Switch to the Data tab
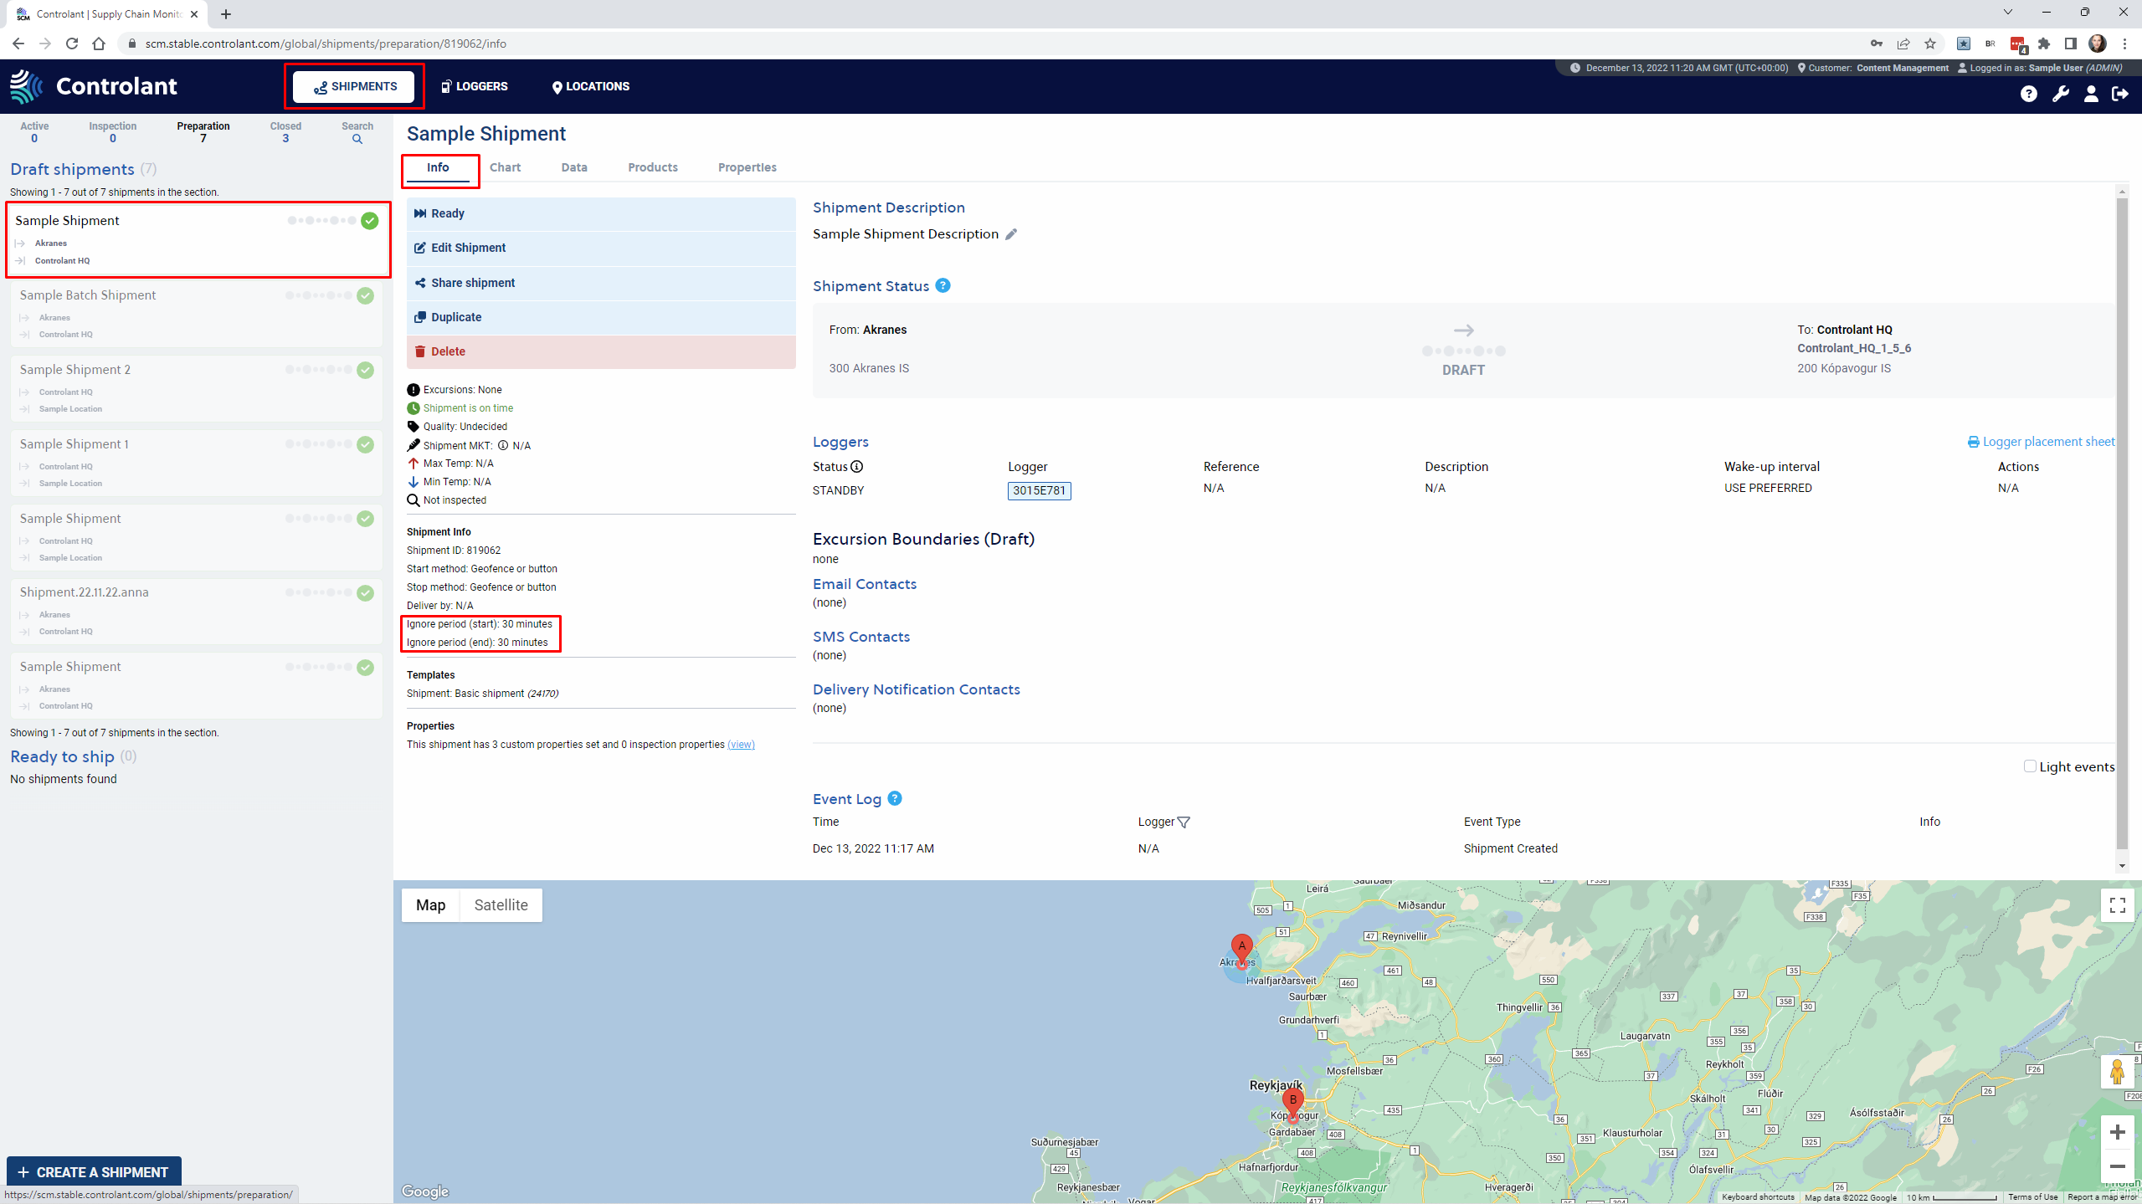Screen dimensions: 2142x1204 pos(573,167)
